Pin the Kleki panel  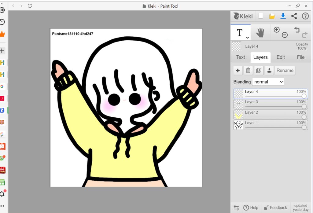point(298,6)
